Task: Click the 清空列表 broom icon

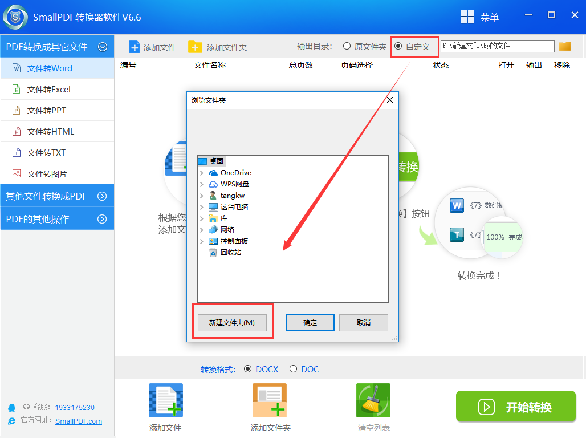Action: (373, 400)
